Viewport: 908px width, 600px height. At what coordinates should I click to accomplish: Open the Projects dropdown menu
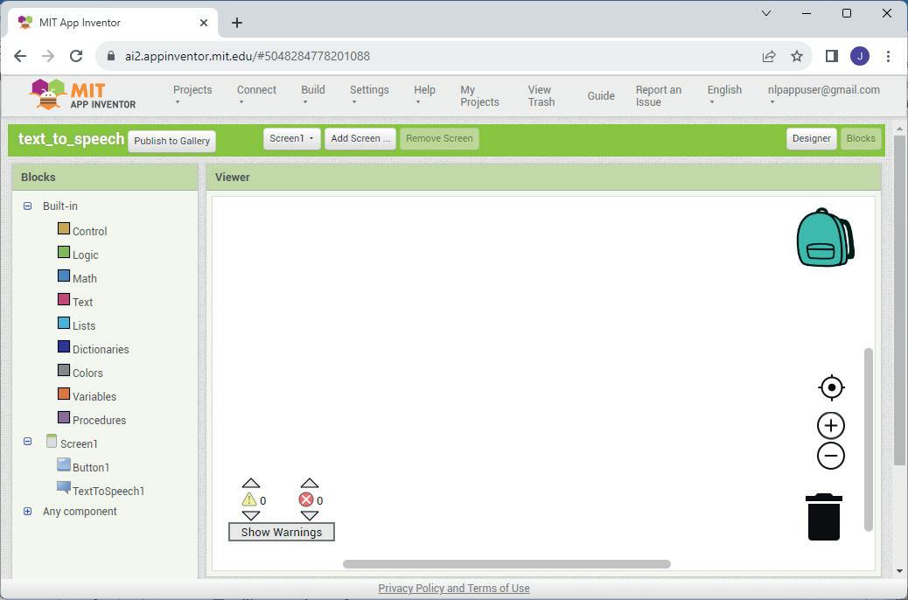coord(192,95)
